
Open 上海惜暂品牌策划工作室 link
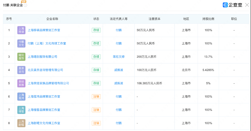(44, 110)
